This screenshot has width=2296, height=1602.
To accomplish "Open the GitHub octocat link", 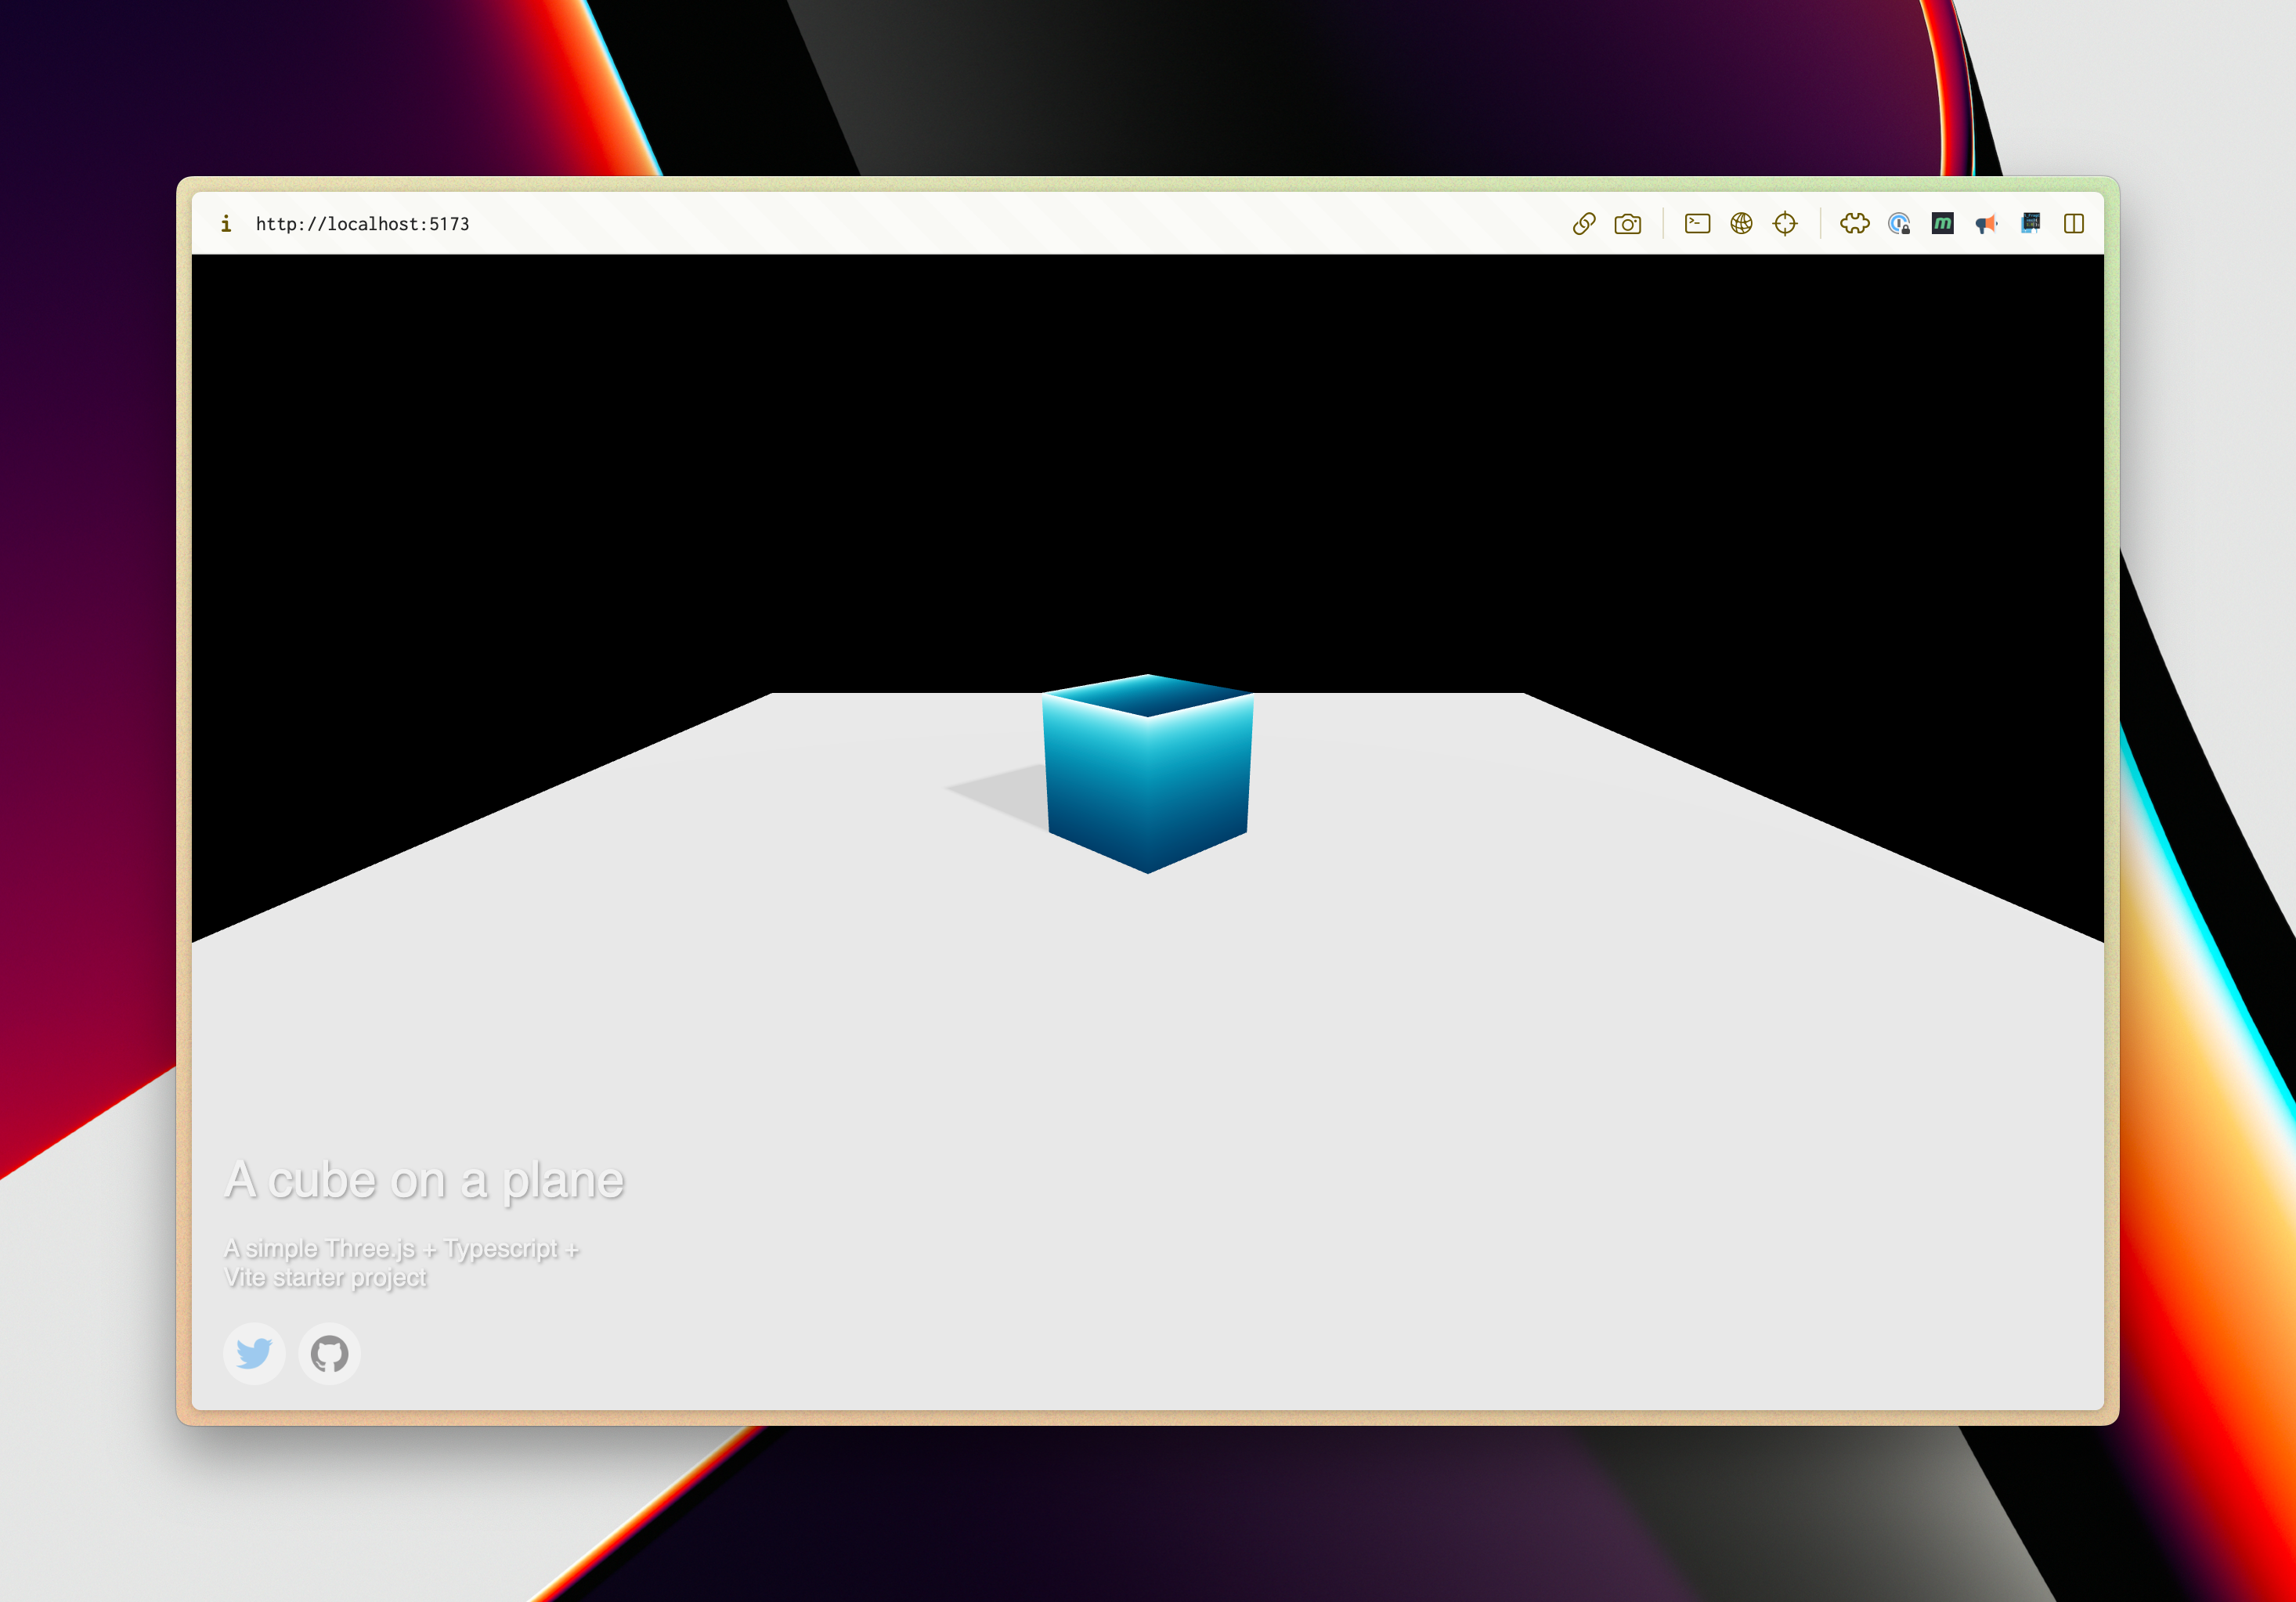I will tap(329, 1353).
